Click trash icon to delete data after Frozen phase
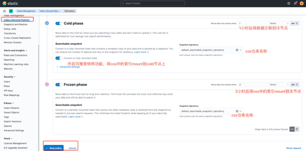Image resolution: width=306 pixels, height=151 pixels. pos(297,129)
